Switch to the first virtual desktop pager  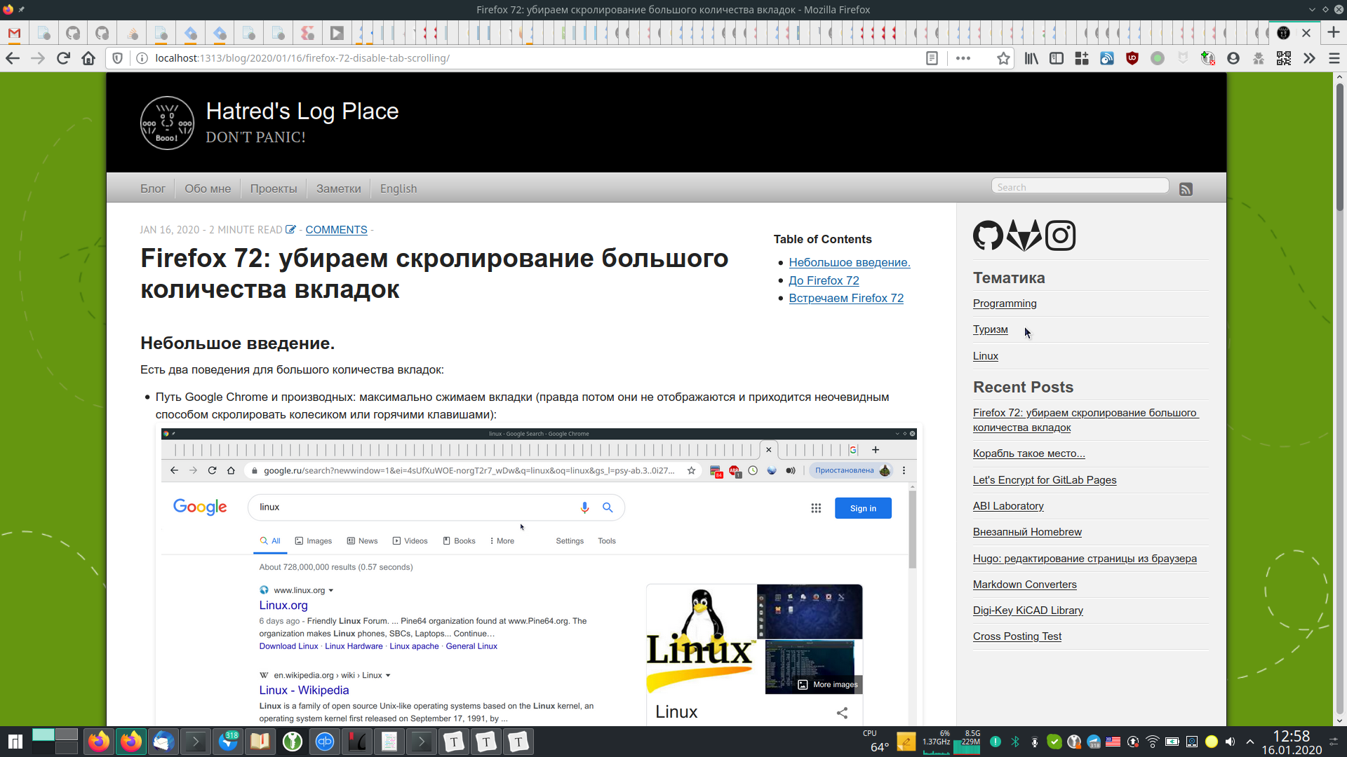43,735
